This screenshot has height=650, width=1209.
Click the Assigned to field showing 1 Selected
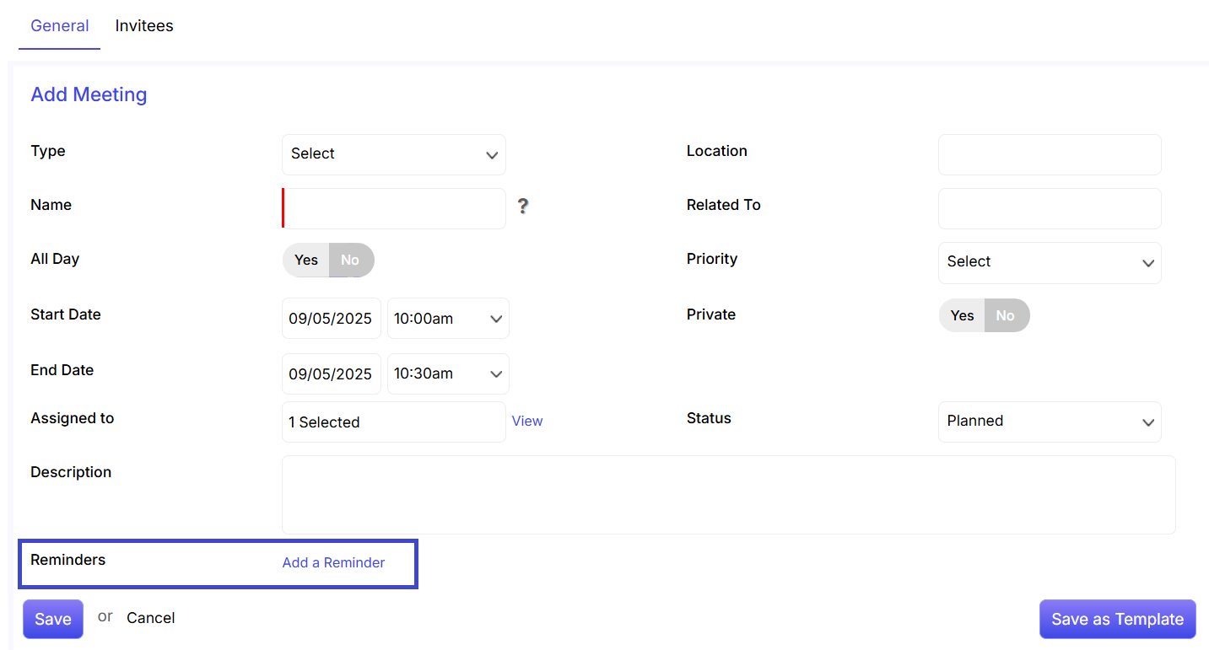[x=394, y=422]
